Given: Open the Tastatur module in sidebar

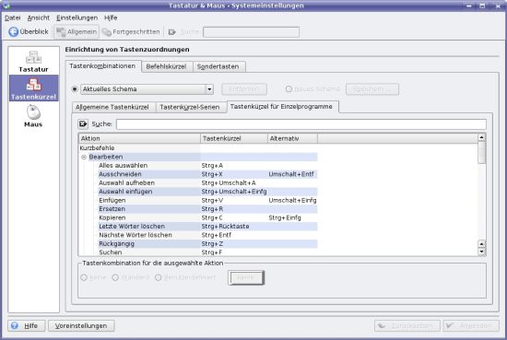Looking at the screenshot, I should point(33,62).
